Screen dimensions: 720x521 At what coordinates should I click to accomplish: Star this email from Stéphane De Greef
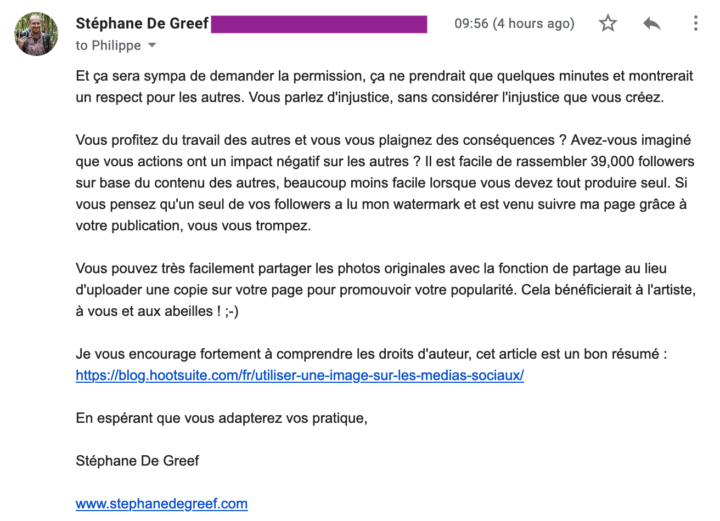click(x=607, y=24)
